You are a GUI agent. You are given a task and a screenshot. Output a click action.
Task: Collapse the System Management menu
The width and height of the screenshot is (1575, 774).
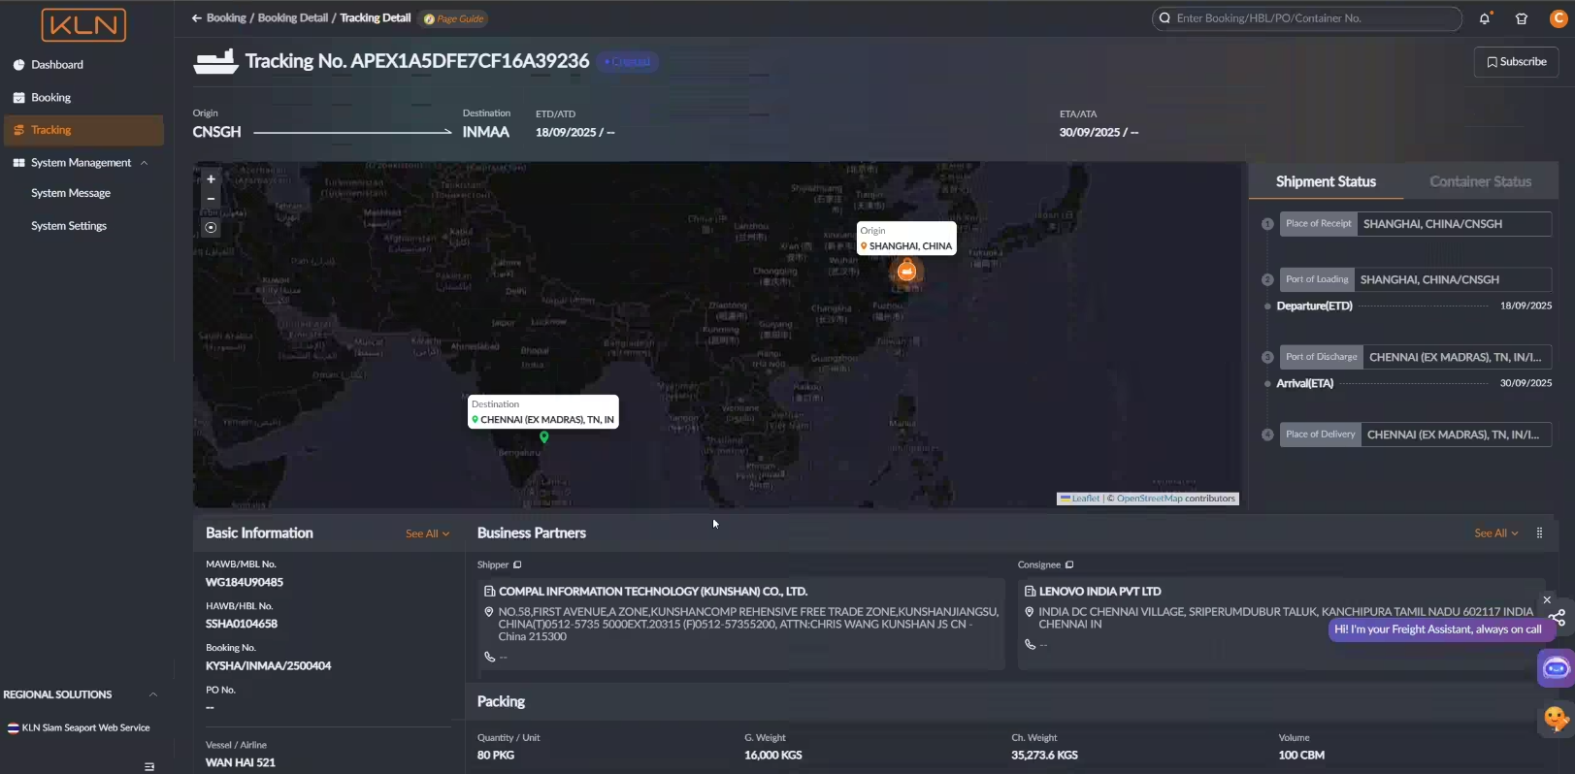[x=145, y=163]
